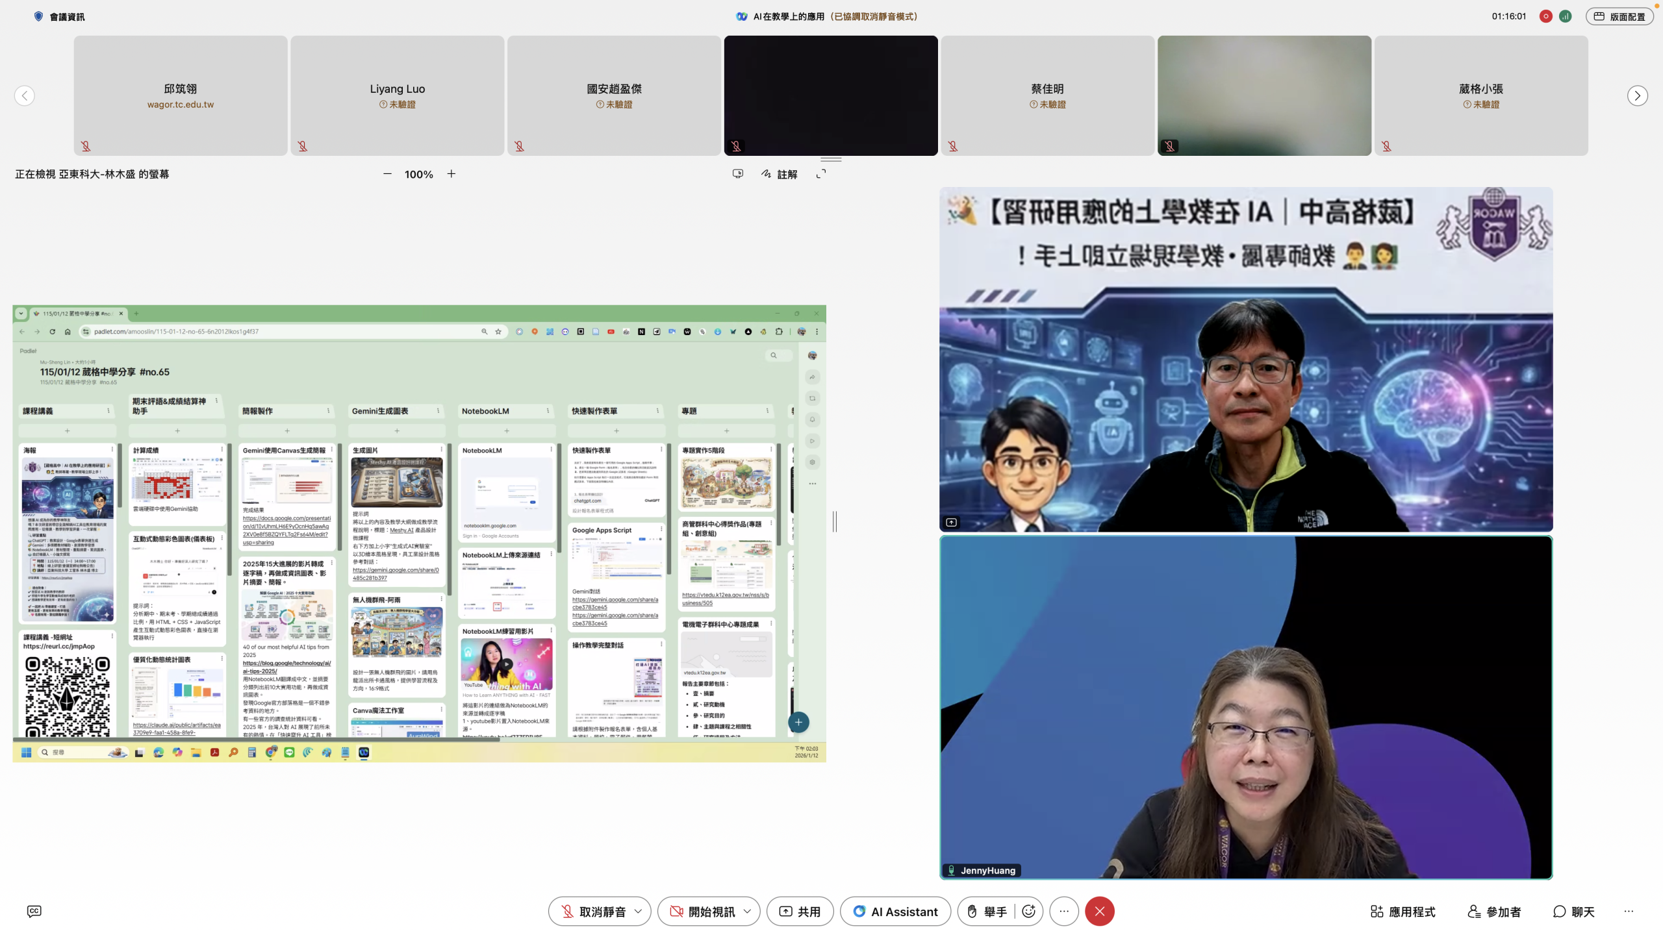Expand video options arrow beside 開始視訊

(747, 911)
